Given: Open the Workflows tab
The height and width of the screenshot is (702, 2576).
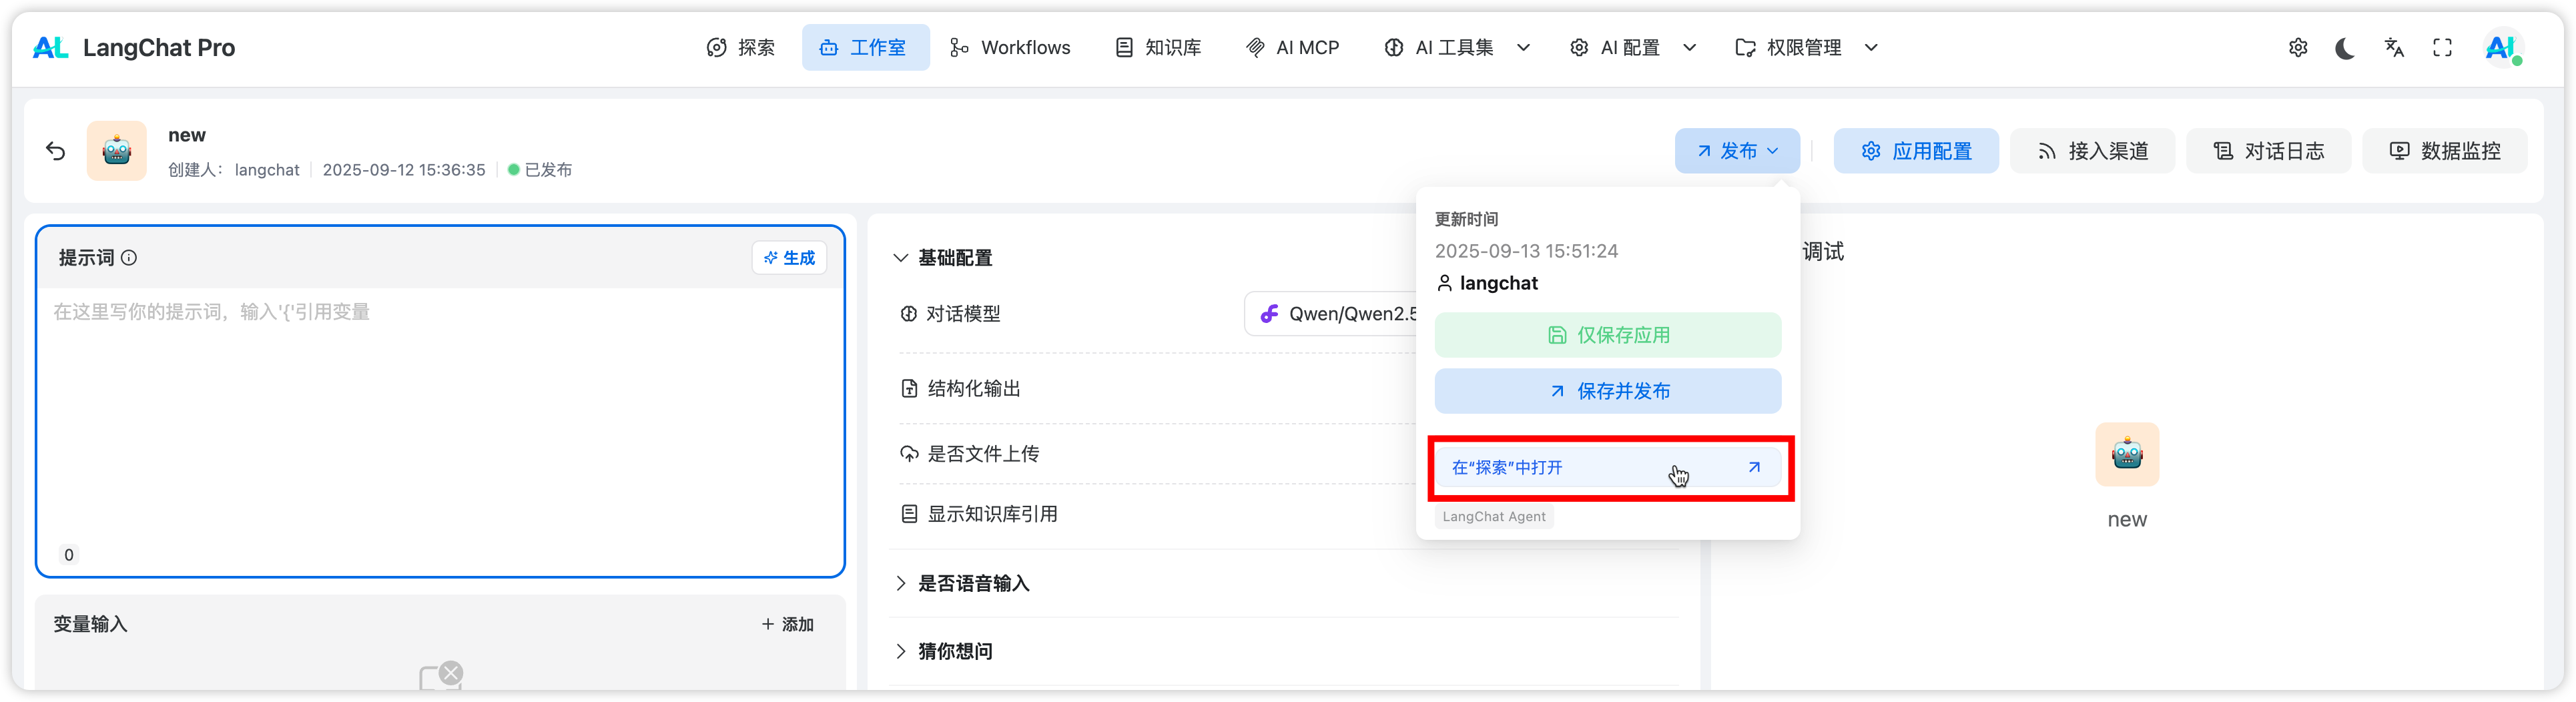Looking at the screenshot, I should click(x=1010, y=48).
